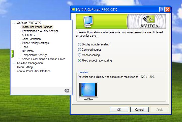
Task: Close the NVIDIA GeForce 7800 GTX dialog
Action: pyautogui.click(x=168, y=10)
